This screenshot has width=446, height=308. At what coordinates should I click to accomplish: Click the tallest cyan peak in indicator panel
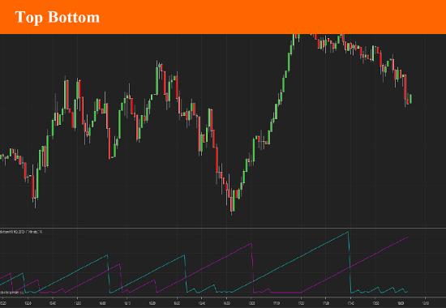tap(348, 232)
